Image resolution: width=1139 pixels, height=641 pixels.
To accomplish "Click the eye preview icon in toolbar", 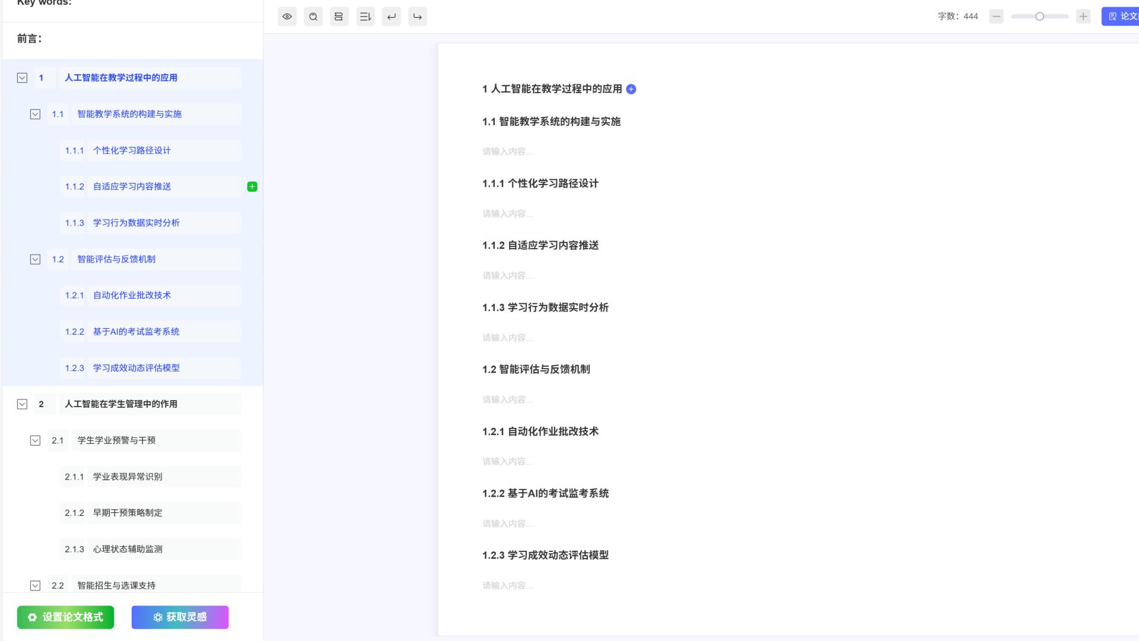I will pyautogui.click(x=287, y=17).
